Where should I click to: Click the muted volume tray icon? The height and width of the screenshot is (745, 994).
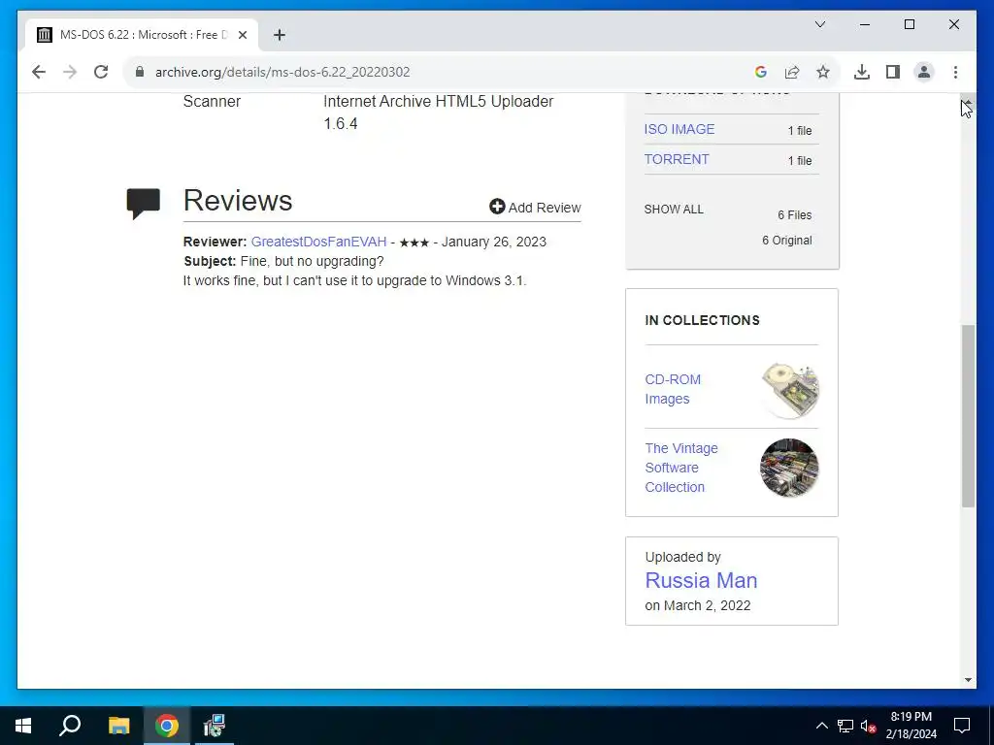point(869,726)
